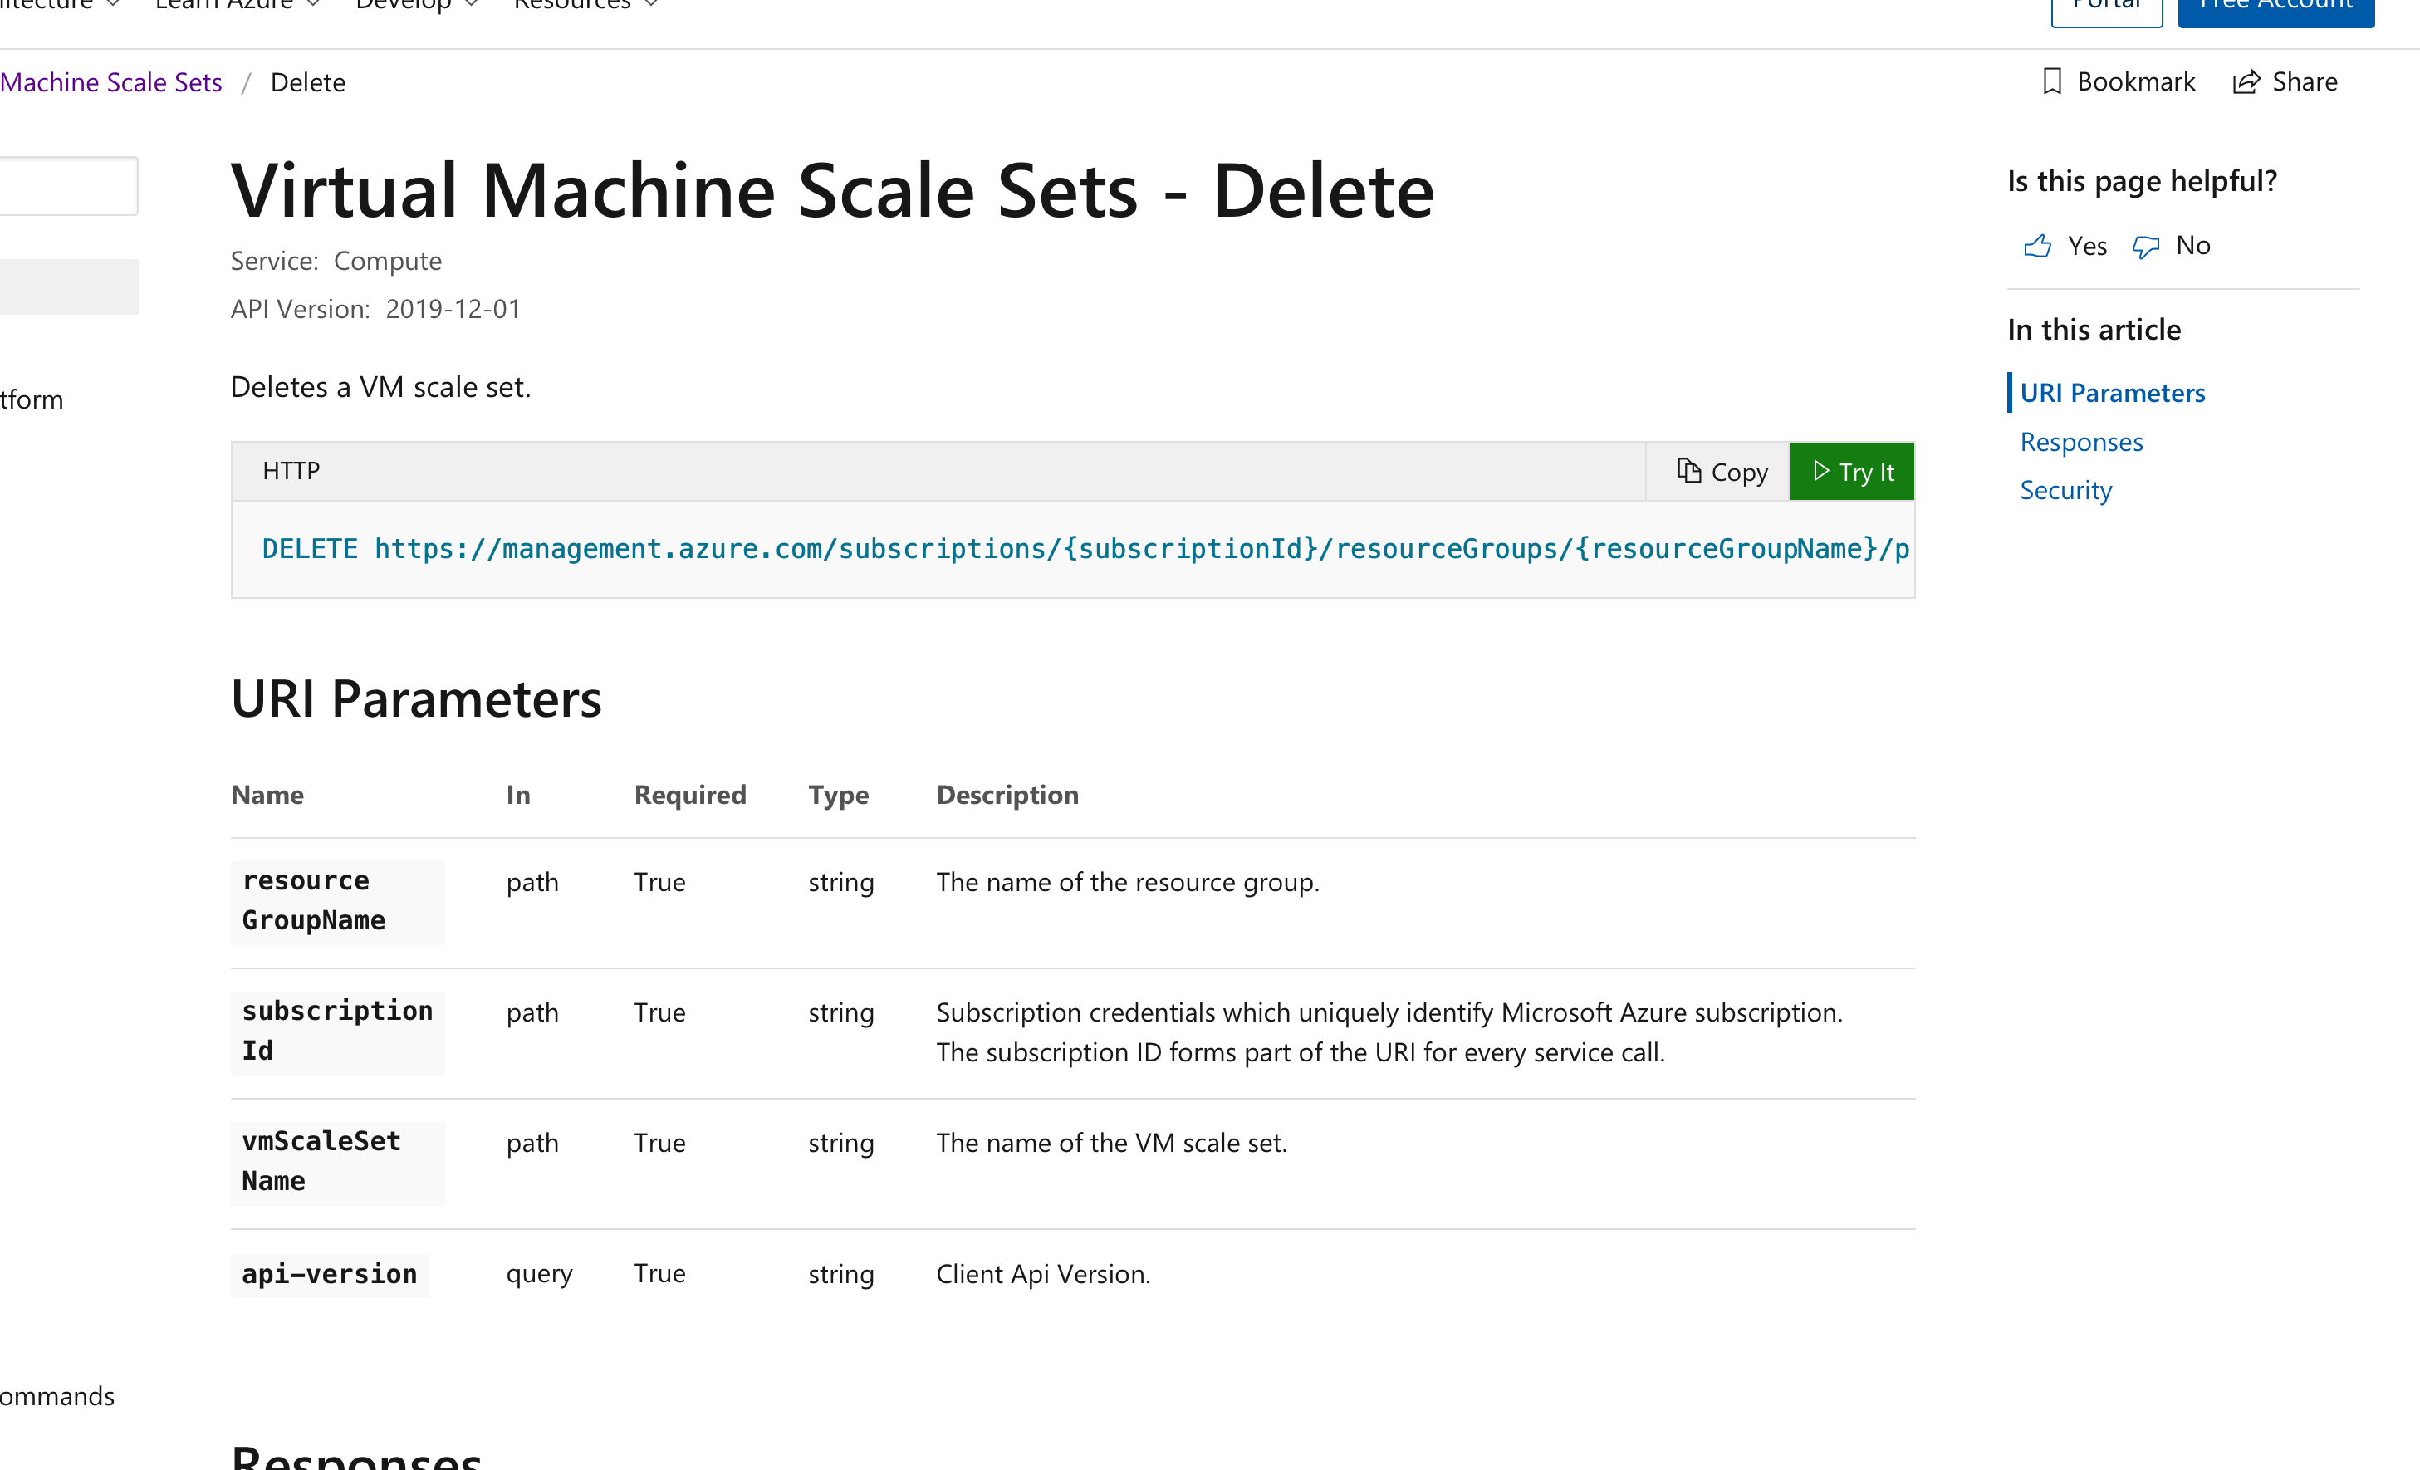The height and width of the screenshot is (1470, 2420).
Task: Click the resourceGroupName parameter name
Action: point(337,901)
